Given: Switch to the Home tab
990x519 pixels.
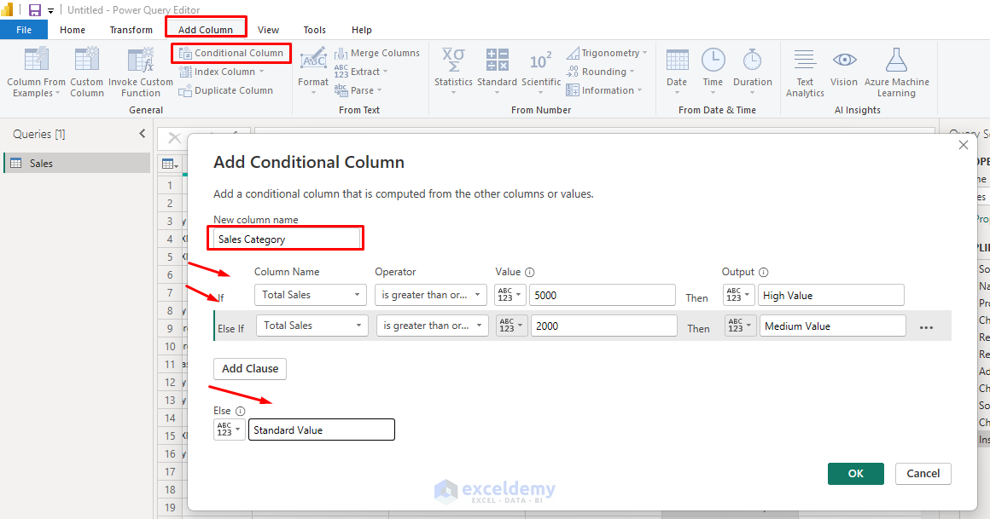Looking at the screenshot, I should click(x=73, y=30).
